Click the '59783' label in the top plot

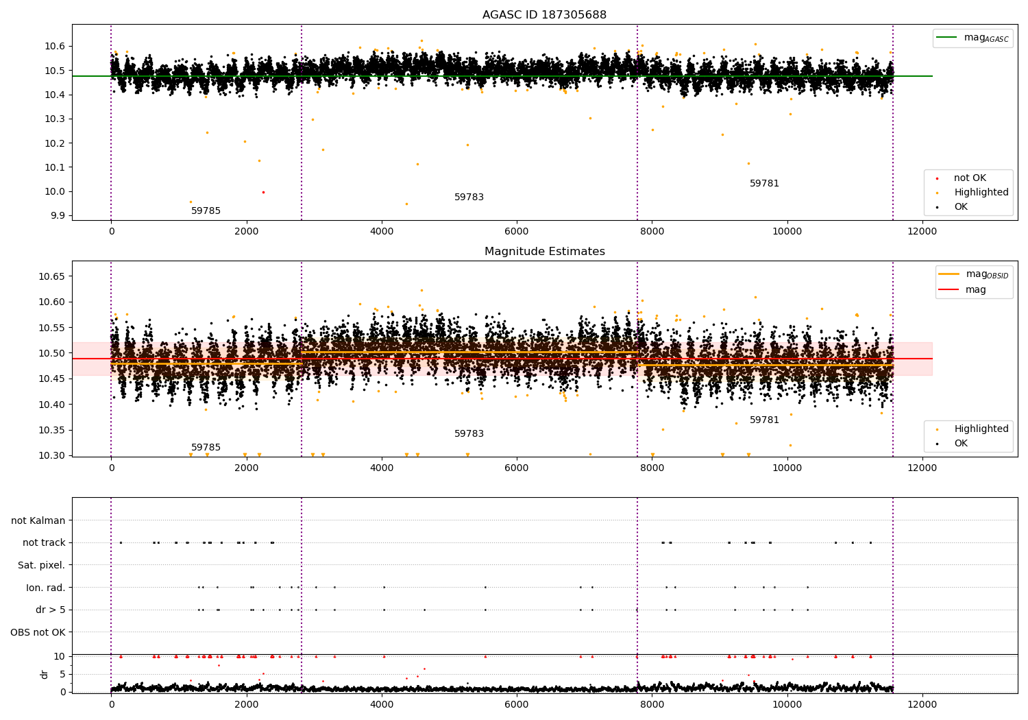pyautogui.click(x=469, y=197)
